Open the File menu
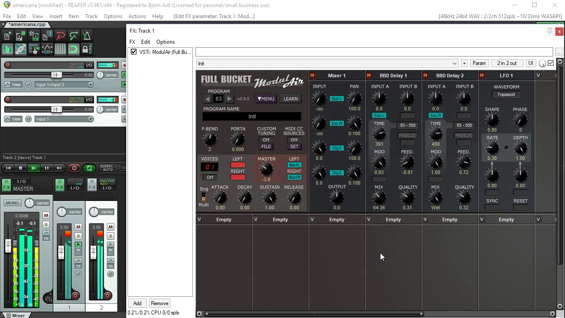Viewport: 565px width, 318px height. (x=7, y=16)
